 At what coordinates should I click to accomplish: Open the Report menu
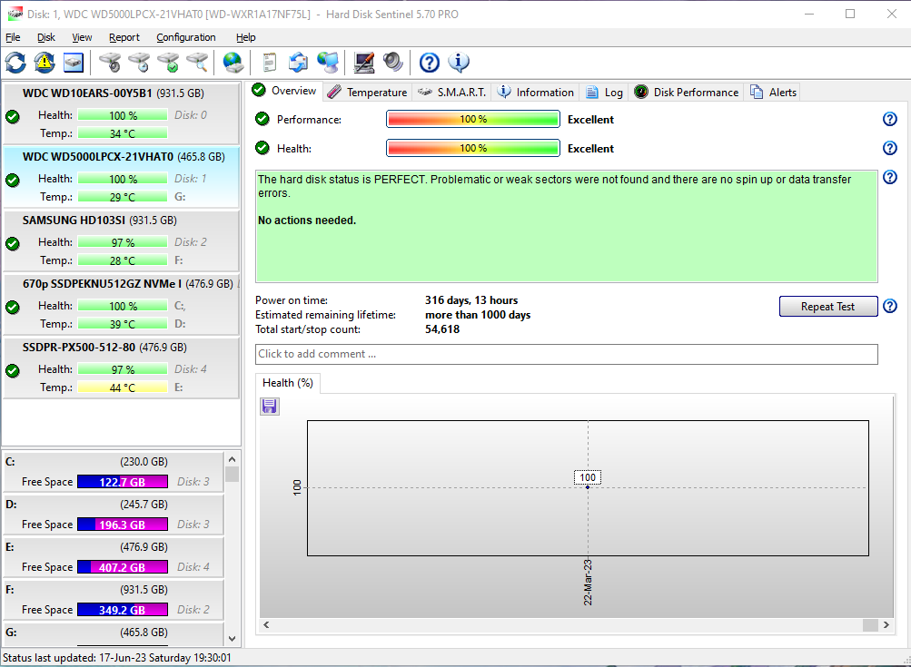pos(124,37)
